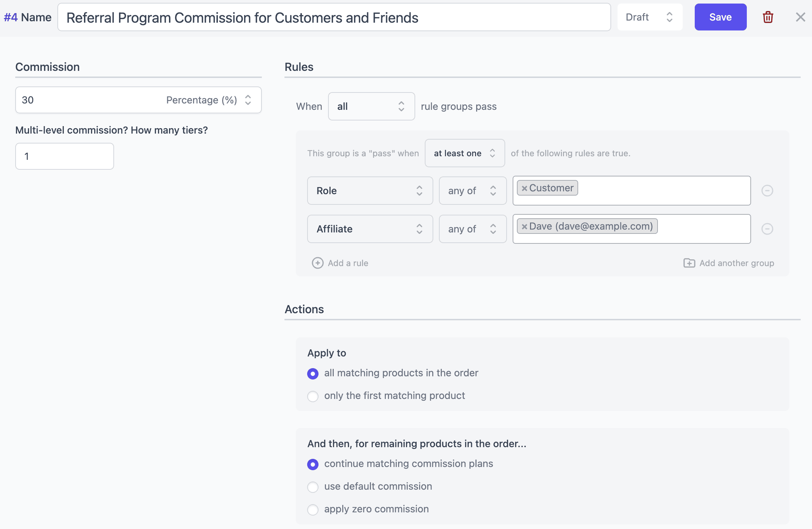This screenshot has height=529, width=812.
Task: Select 'all matching products in the order' radio button
Action: coord(312,373)
